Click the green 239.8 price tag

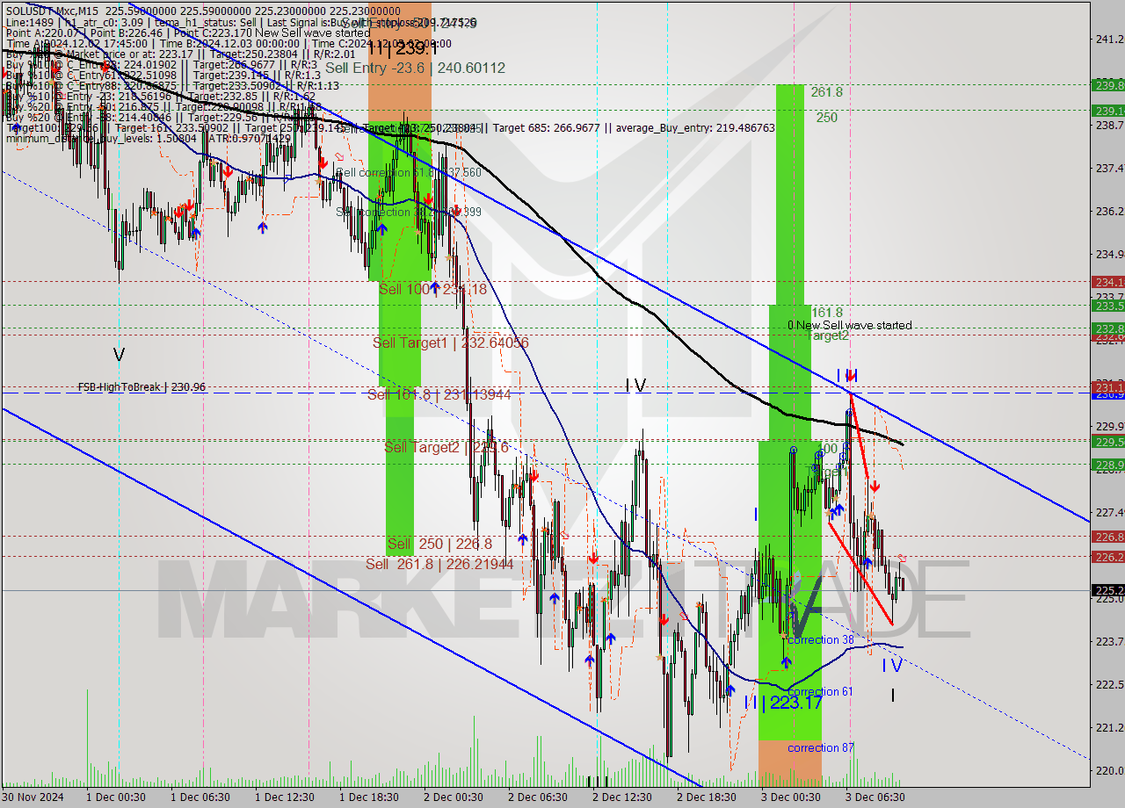1107,85
